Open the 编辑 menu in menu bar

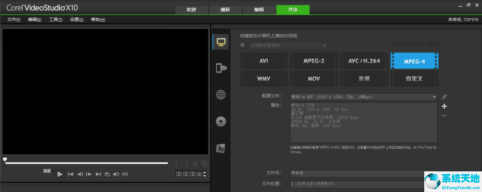click(x=35, y=20)
